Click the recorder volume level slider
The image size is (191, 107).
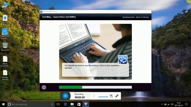pos(103,97)
